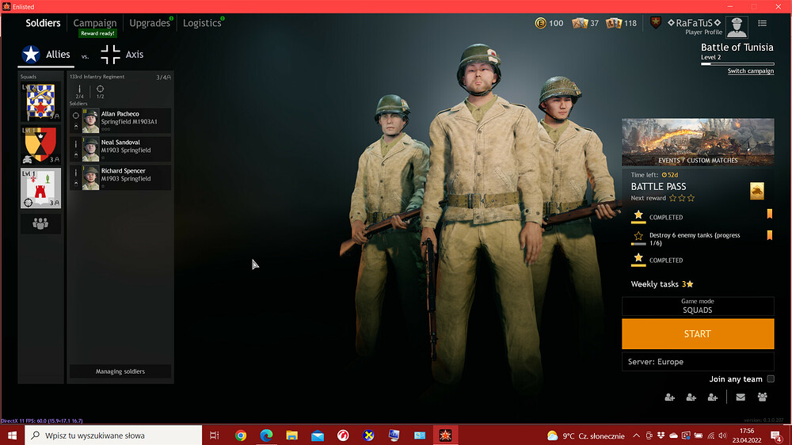This screenshot has width=792, height=445.
Task: Click Richard Spencer's portrait
Action: (x=90, y=178)
